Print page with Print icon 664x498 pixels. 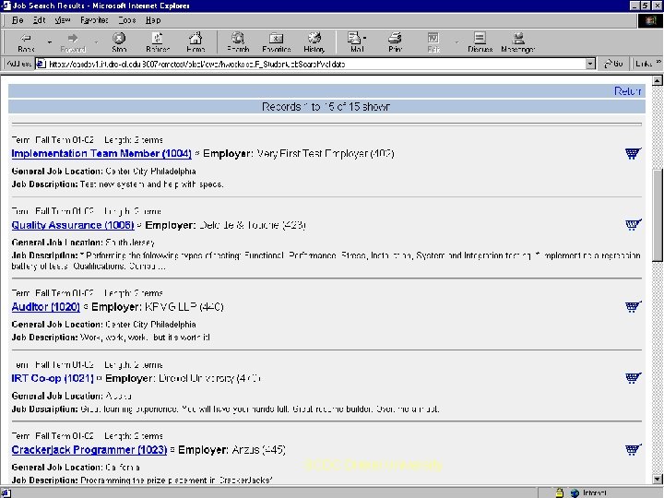tap(395, 42)
